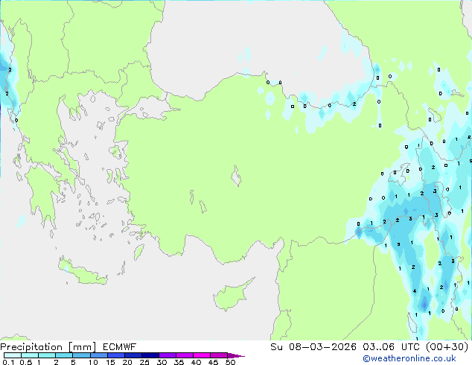The width and height of the screenshot is (472, 365).
Task: Click the island of Cyprus on map
Action: 232,296
